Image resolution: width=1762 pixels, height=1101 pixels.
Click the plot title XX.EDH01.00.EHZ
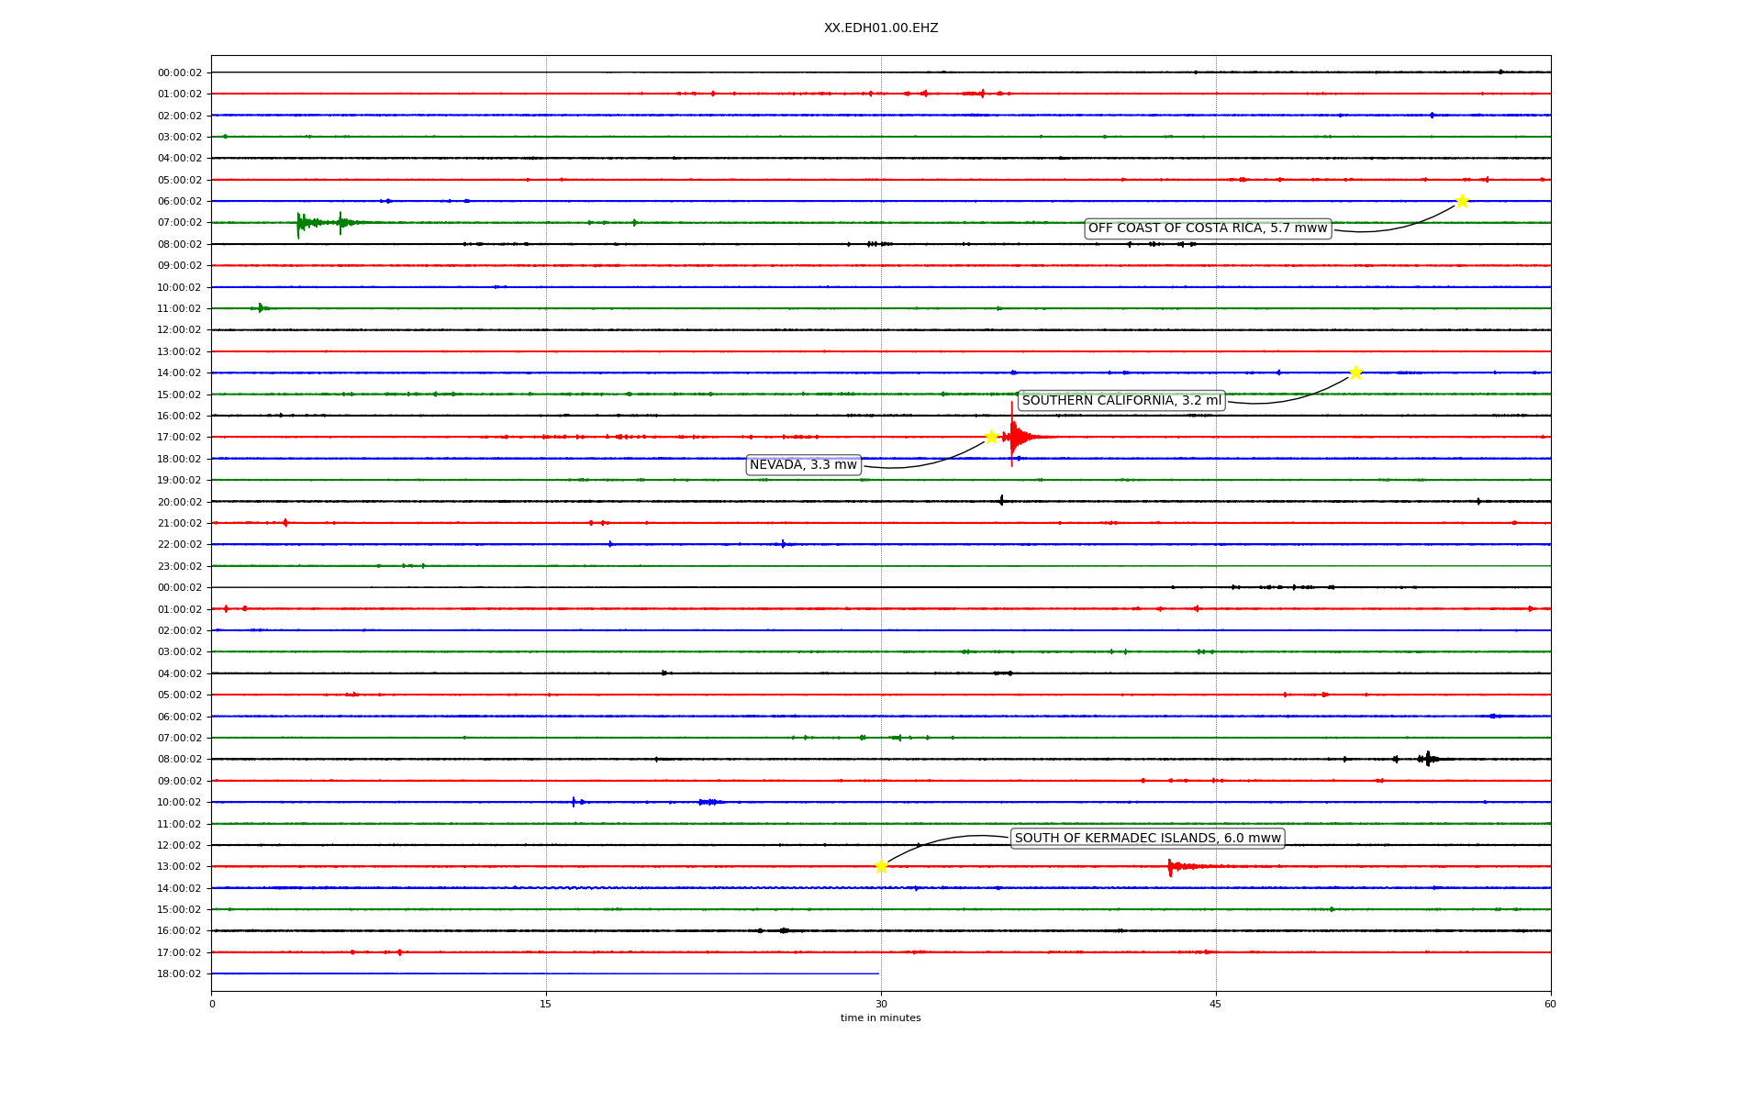click(880, 28)
